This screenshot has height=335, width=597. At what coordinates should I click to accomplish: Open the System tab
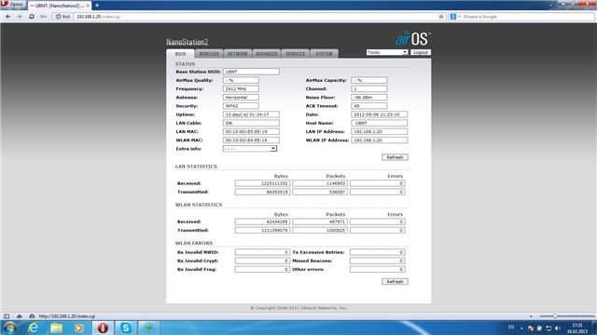tap(324, 54)
